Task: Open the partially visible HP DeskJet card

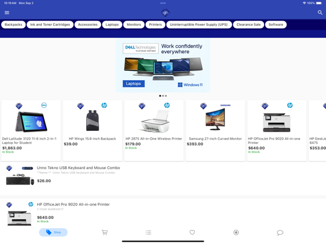Action: coord(317,130)
